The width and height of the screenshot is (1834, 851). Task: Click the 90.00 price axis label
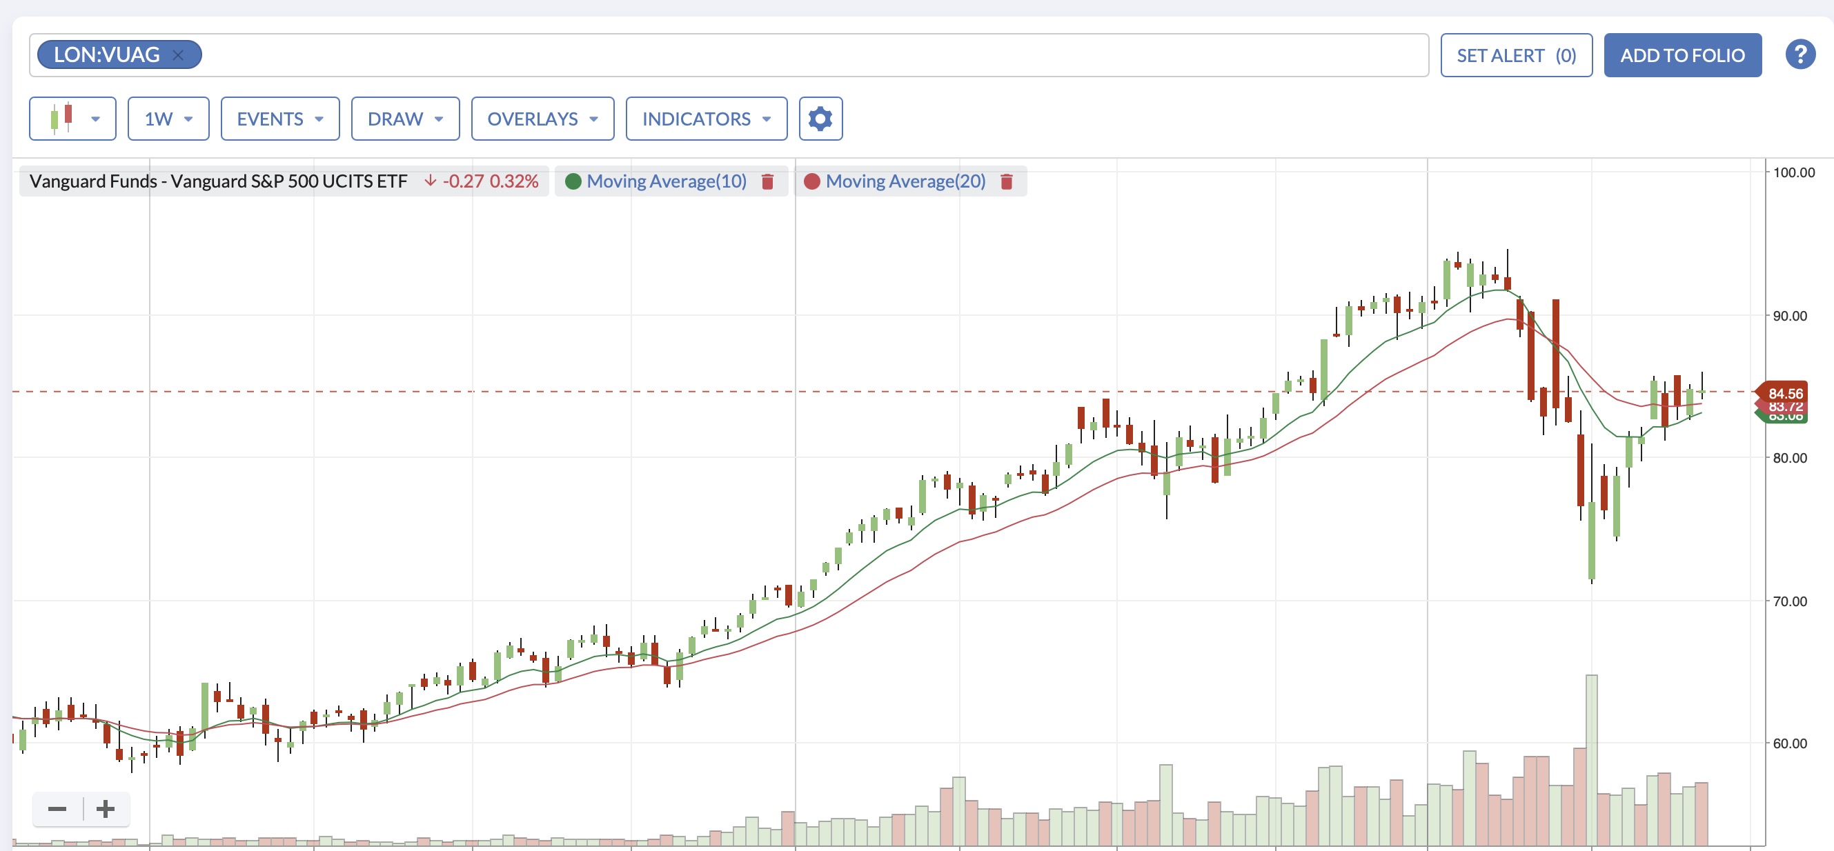pyautogui.click(x=1790, y=315)
